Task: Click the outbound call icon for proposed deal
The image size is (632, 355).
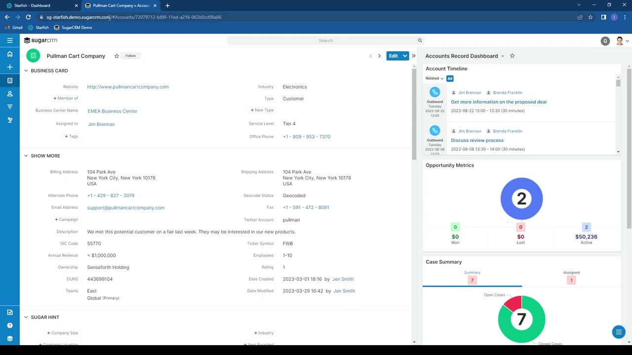Action: pyautogui.click(x=435, y=92)
